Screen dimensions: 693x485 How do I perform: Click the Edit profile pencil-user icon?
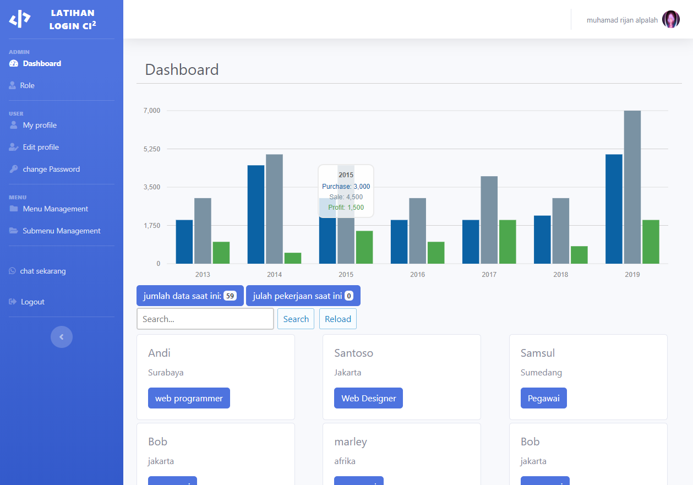(14, 147)
